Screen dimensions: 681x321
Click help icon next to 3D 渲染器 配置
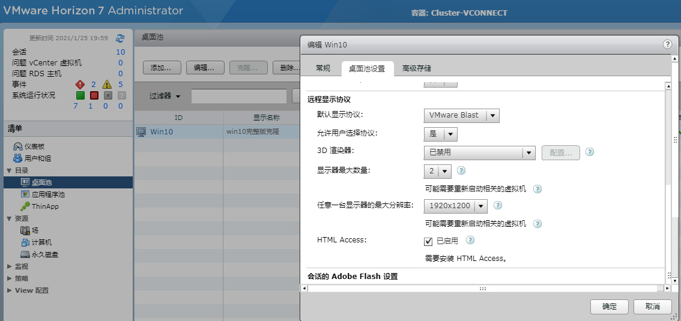tap(589, 152)
